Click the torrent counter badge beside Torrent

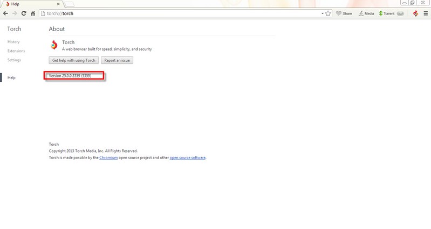400,13
